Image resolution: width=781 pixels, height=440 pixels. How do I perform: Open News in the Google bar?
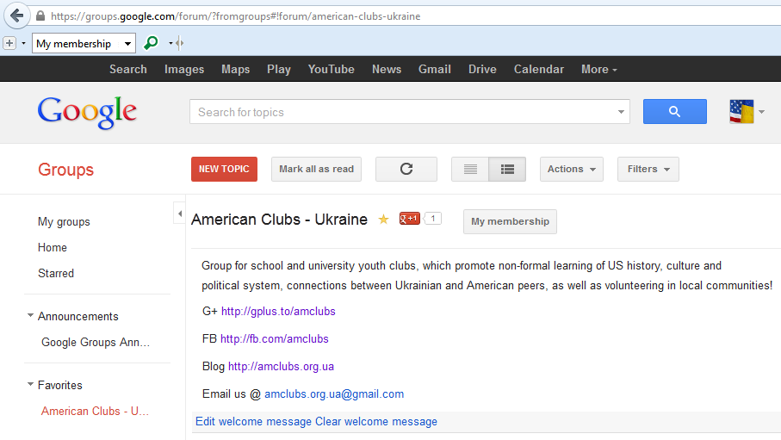[x=387, y=69]
